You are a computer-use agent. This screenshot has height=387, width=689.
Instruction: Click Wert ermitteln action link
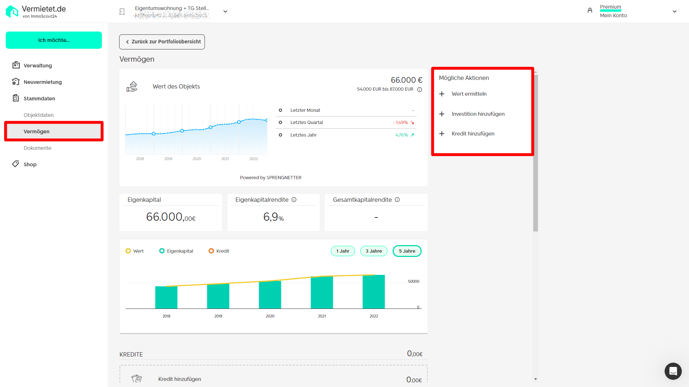pyautogui.click(x=469, y=94)
